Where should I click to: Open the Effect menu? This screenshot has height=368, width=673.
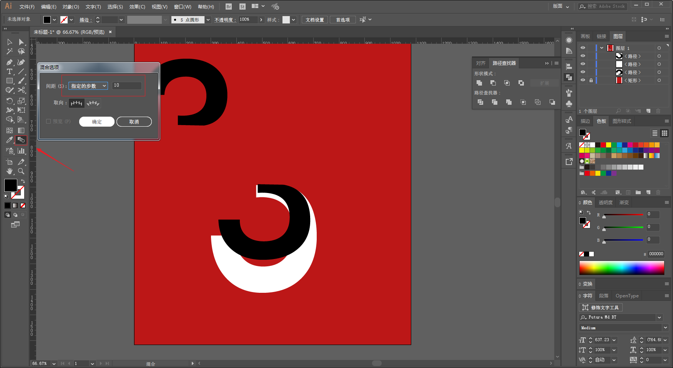coord(137,7)
